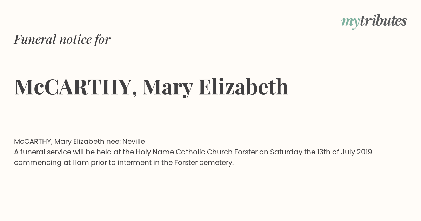Click the word "Funeral" in the italic heading
The height and width of the screenshot is (221, 421).
35,39
